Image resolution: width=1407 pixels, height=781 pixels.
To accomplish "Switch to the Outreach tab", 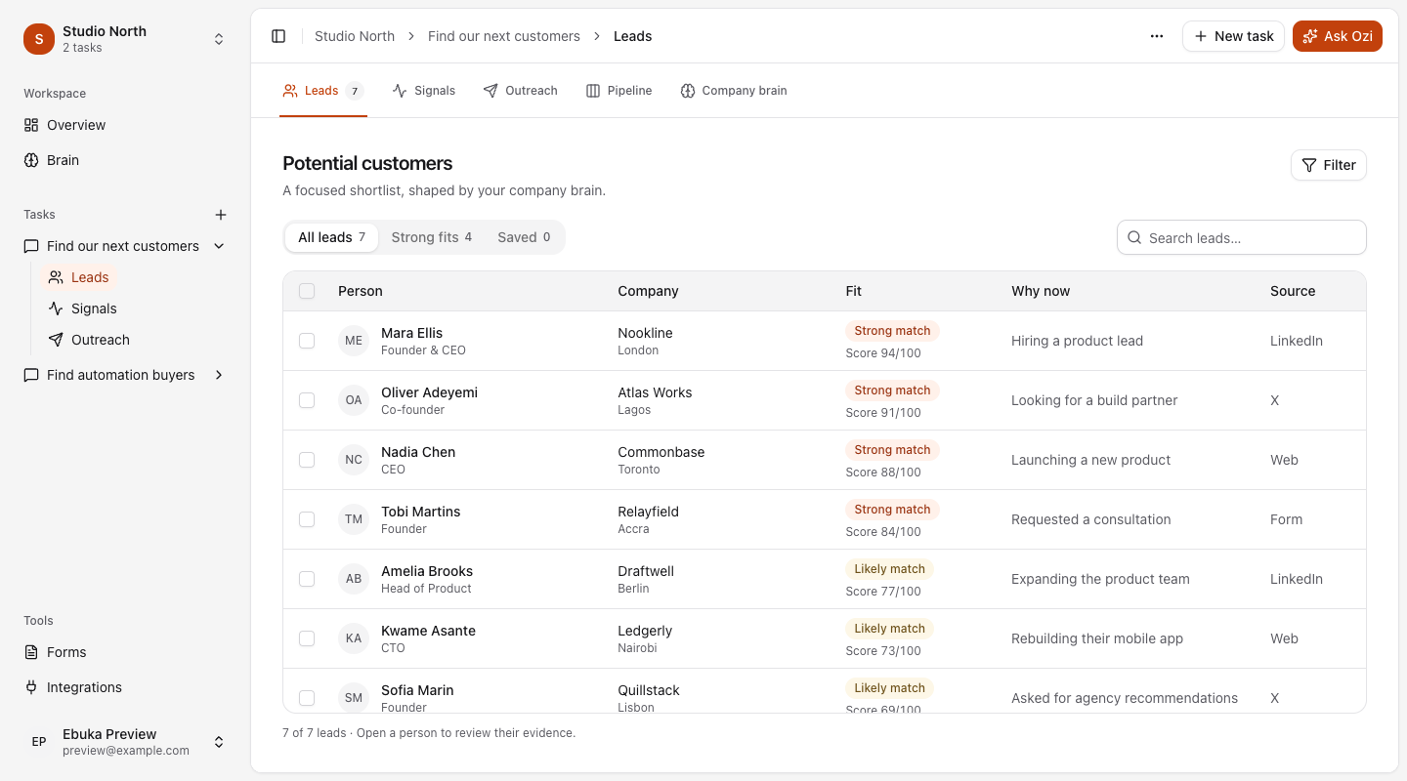I will point(521,91).
